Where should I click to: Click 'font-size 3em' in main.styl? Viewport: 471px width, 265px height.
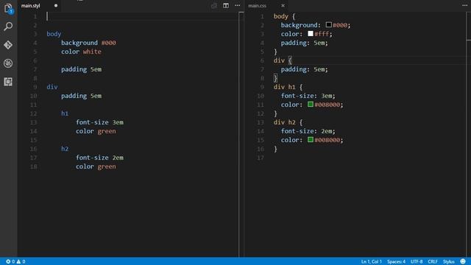pyautogui.click(x=99, y=122)
